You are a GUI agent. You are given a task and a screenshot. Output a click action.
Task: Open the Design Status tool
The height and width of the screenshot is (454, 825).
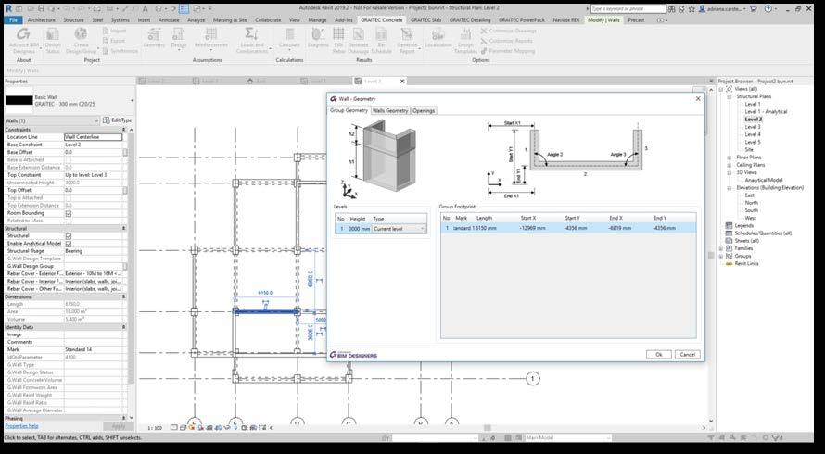point(53,41)
